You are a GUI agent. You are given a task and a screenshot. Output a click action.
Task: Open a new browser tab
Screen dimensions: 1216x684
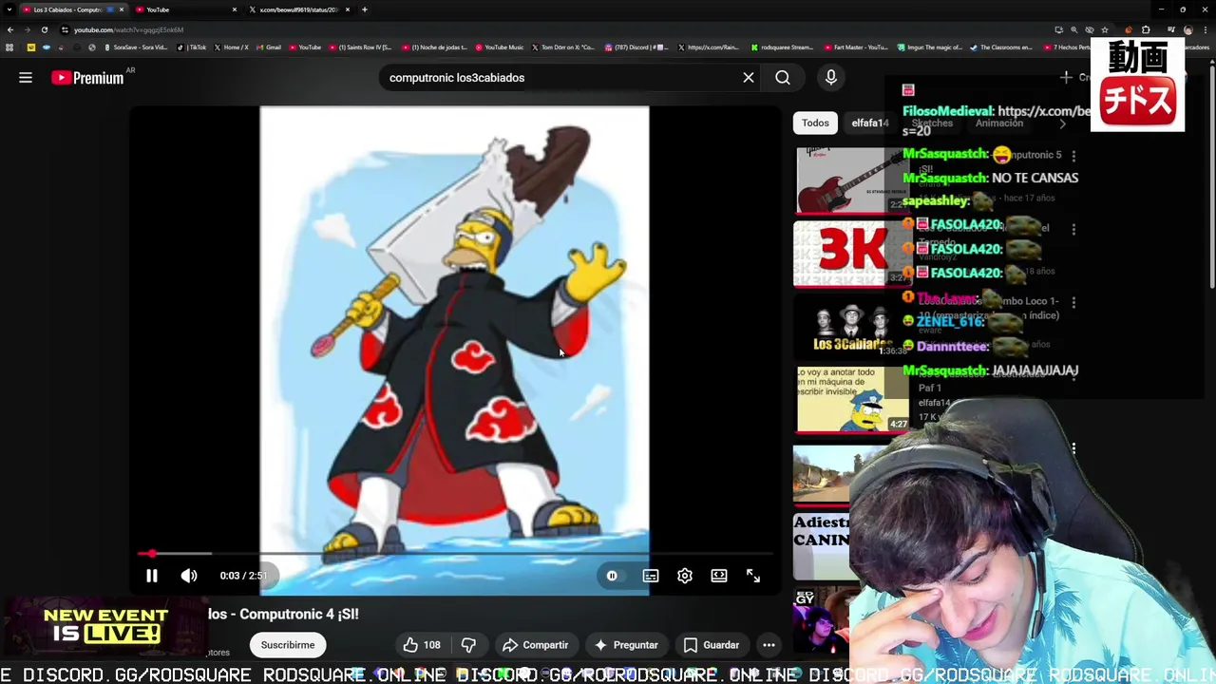[365, 9]
